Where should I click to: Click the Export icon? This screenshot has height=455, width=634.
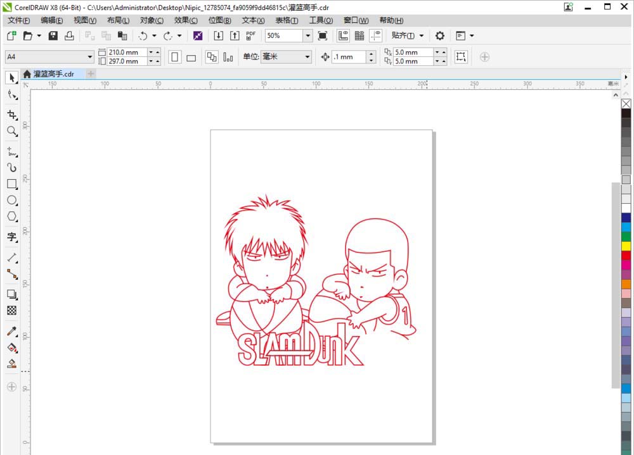pos(235,36)
